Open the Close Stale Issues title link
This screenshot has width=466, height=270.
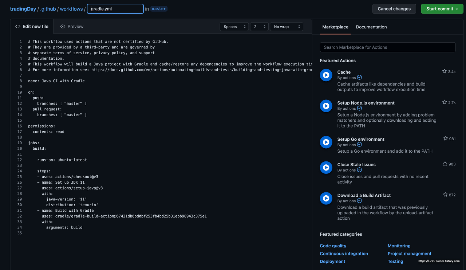click(356, 165)
